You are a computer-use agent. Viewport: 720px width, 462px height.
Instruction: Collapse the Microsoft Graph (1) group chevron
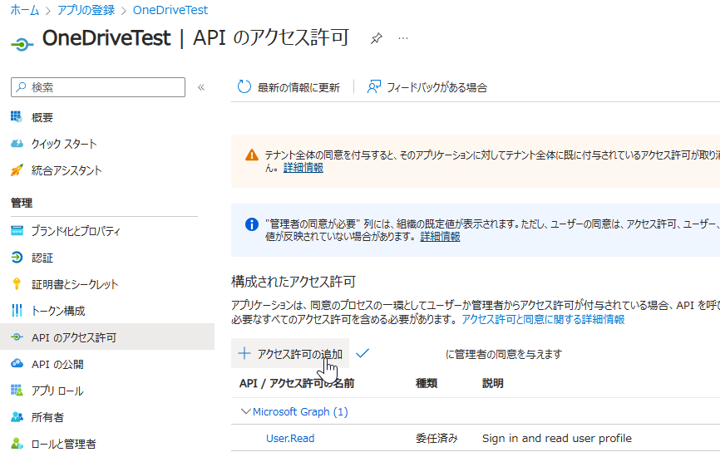[246, 411]
